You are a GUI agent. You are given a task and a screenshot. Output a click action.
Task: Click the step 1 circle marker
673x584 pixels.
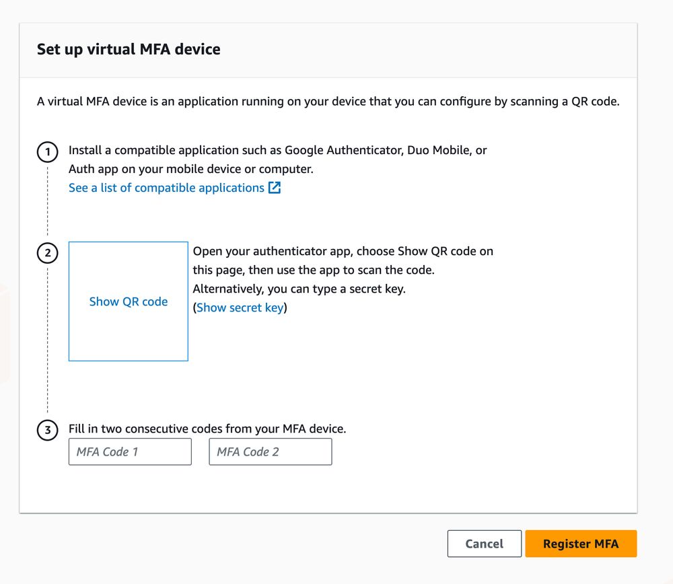pyautogui.click(x=47, y=152)
